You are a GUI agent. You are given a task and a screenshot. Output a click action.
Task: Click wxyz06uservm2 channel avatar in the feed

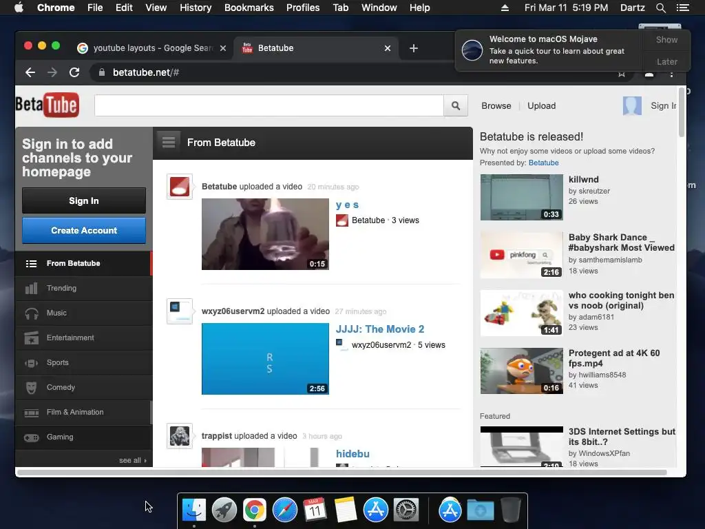coord(180,311)
